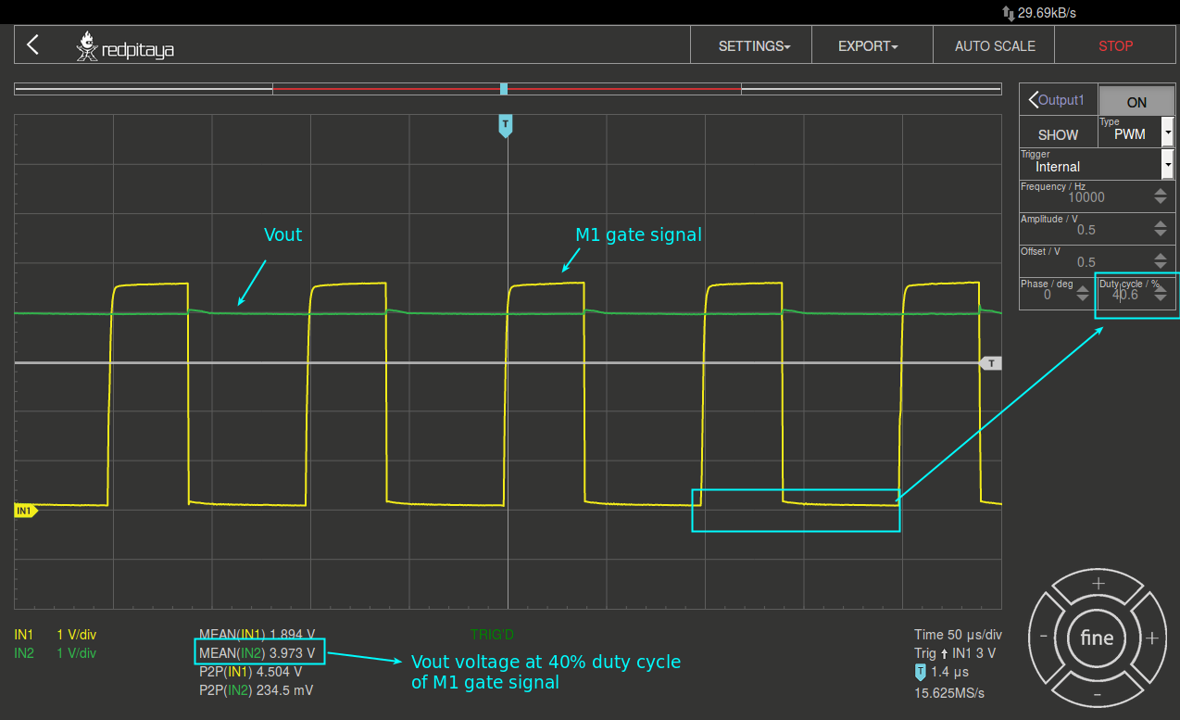Click the Red Pitaya logo
Viewport: 1180px width, 720px height.
124,46
